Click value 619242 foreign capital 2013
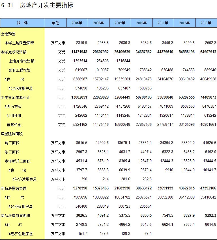 (210, 115)
